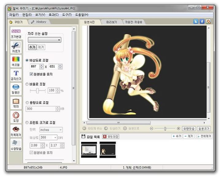
Task: Open the inches unit dropdown
Action: (51, 130)
